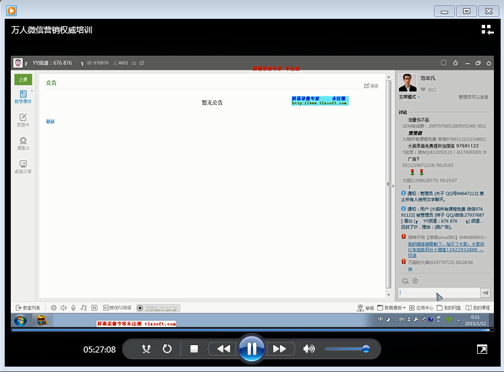Mute the player volume speaker icon
The image size is (504, 372).
309,349
